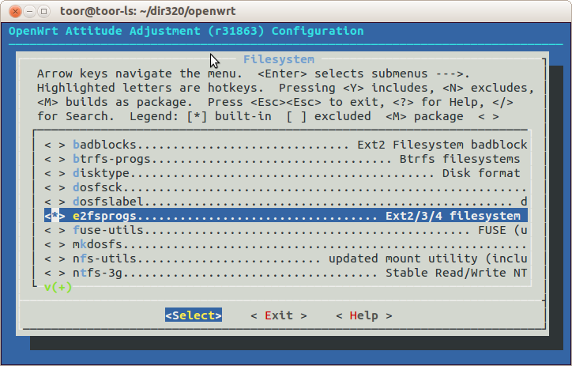The height and width of the screenshot is (366, 572).
Task: Select the btrfs-progs entry name
Action: (111, 159)
